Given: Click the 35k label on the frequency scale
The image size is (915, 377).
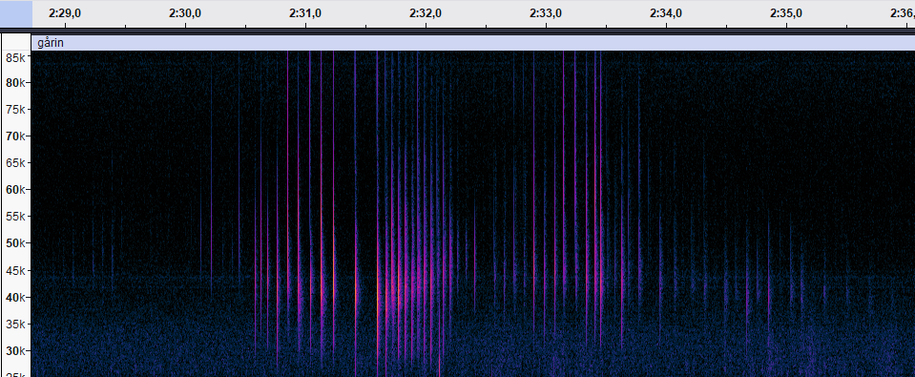Looking at the screenshot, I should tap(15, 324).
